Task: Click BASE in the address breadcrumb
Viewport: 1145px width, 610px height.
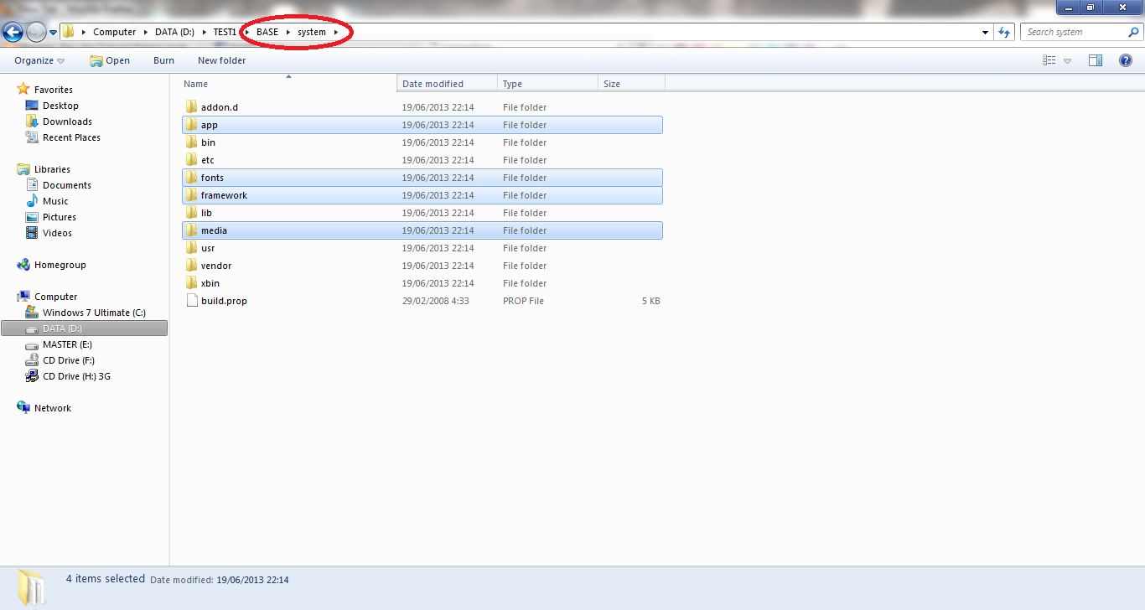Action: [x=267, y=32]
